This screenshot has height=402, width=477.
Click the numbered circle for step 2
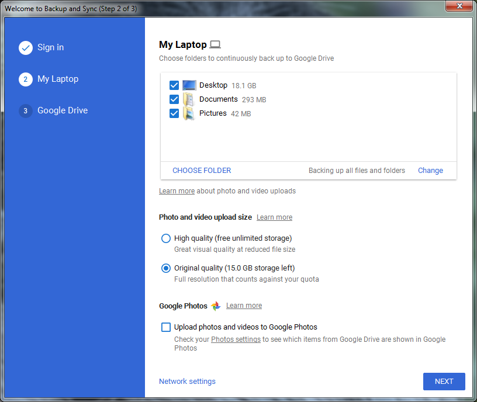point(25,79)
